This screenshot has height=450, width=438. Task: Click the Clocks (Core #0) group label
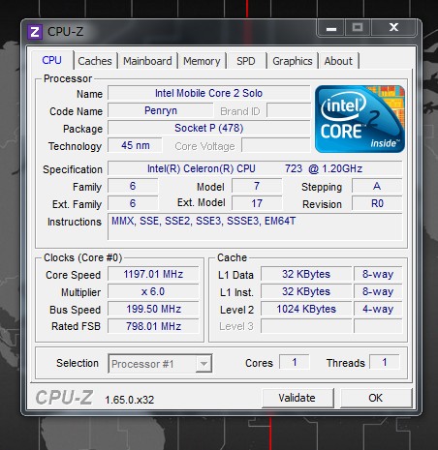tap(83, 257)
